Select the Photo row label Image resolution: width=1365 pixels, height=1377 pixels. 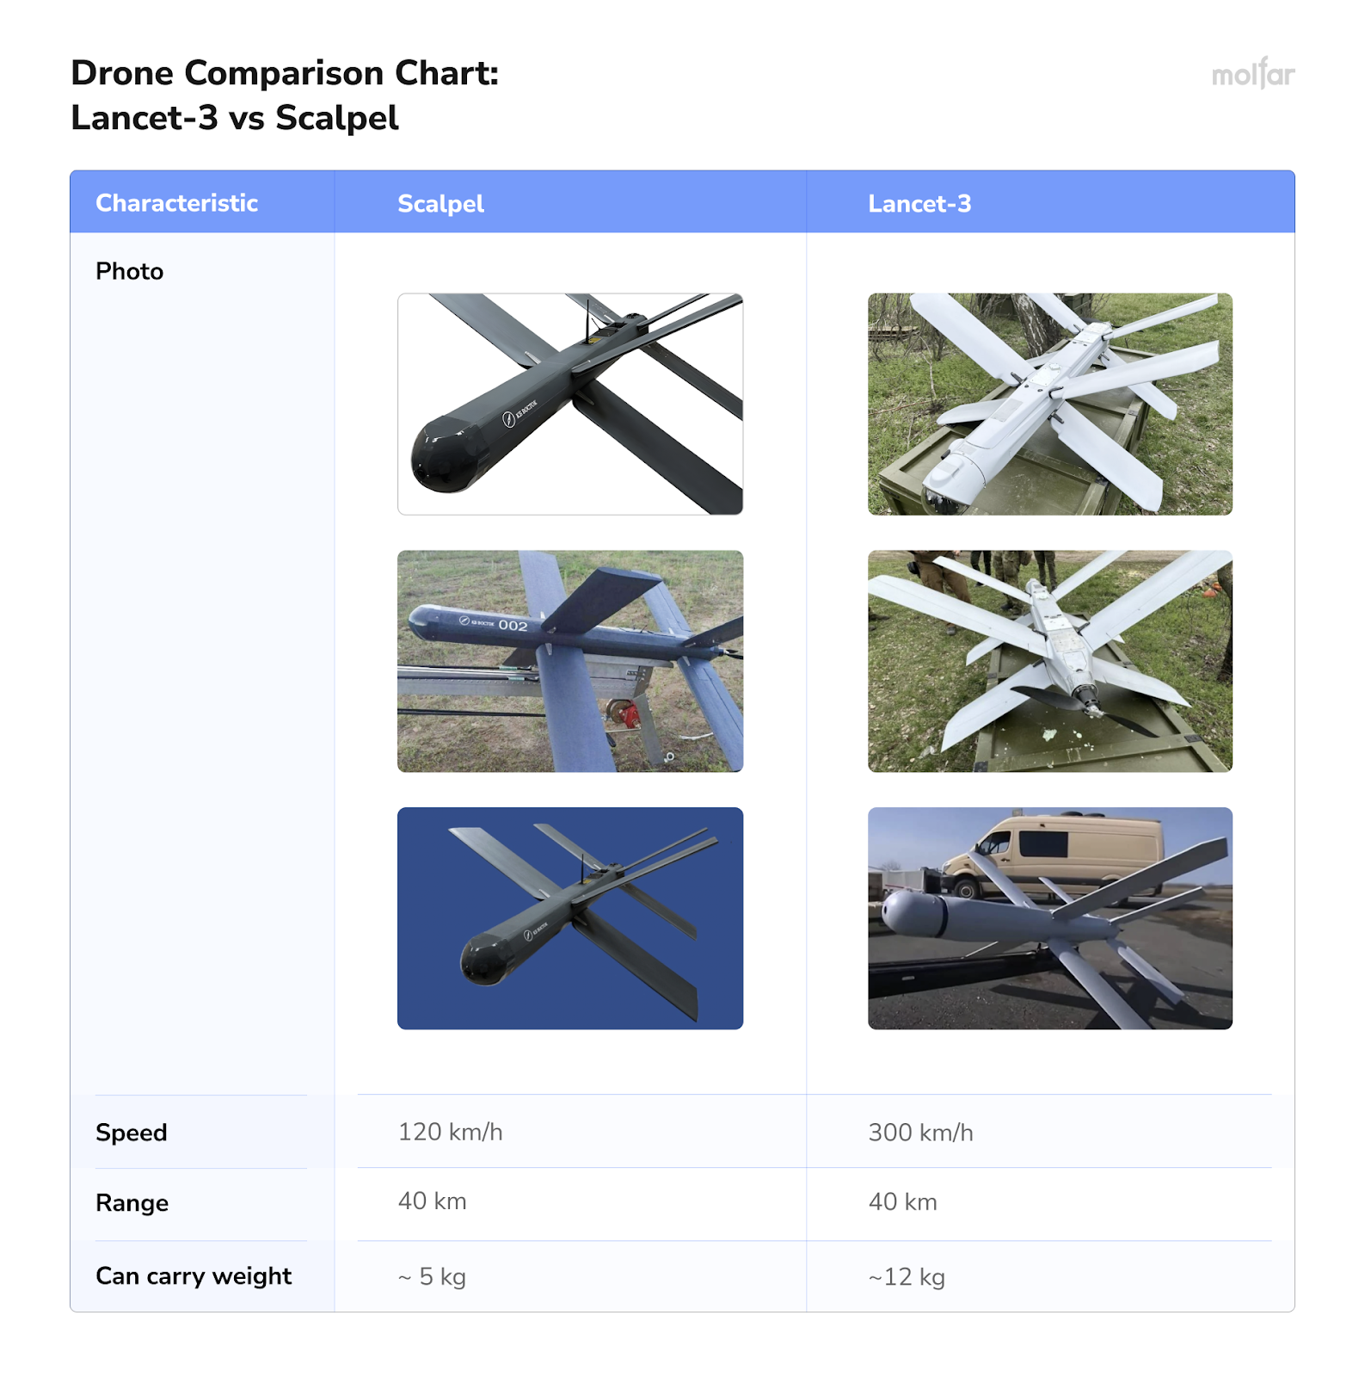tap(129, 271)
